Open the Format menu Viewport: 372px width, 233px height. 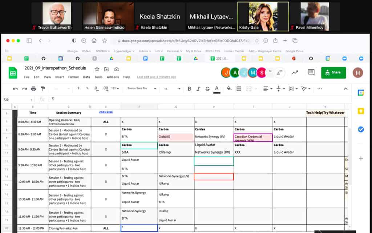(x=73, y=77)
